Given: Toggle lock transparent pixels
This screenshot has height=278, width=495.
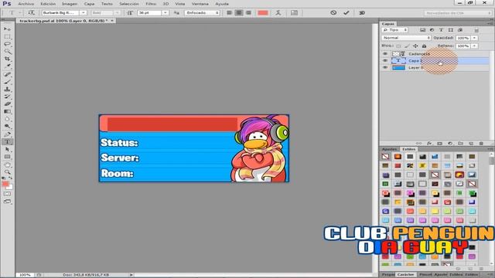Looking at the screenshot, I should point(399,46).
